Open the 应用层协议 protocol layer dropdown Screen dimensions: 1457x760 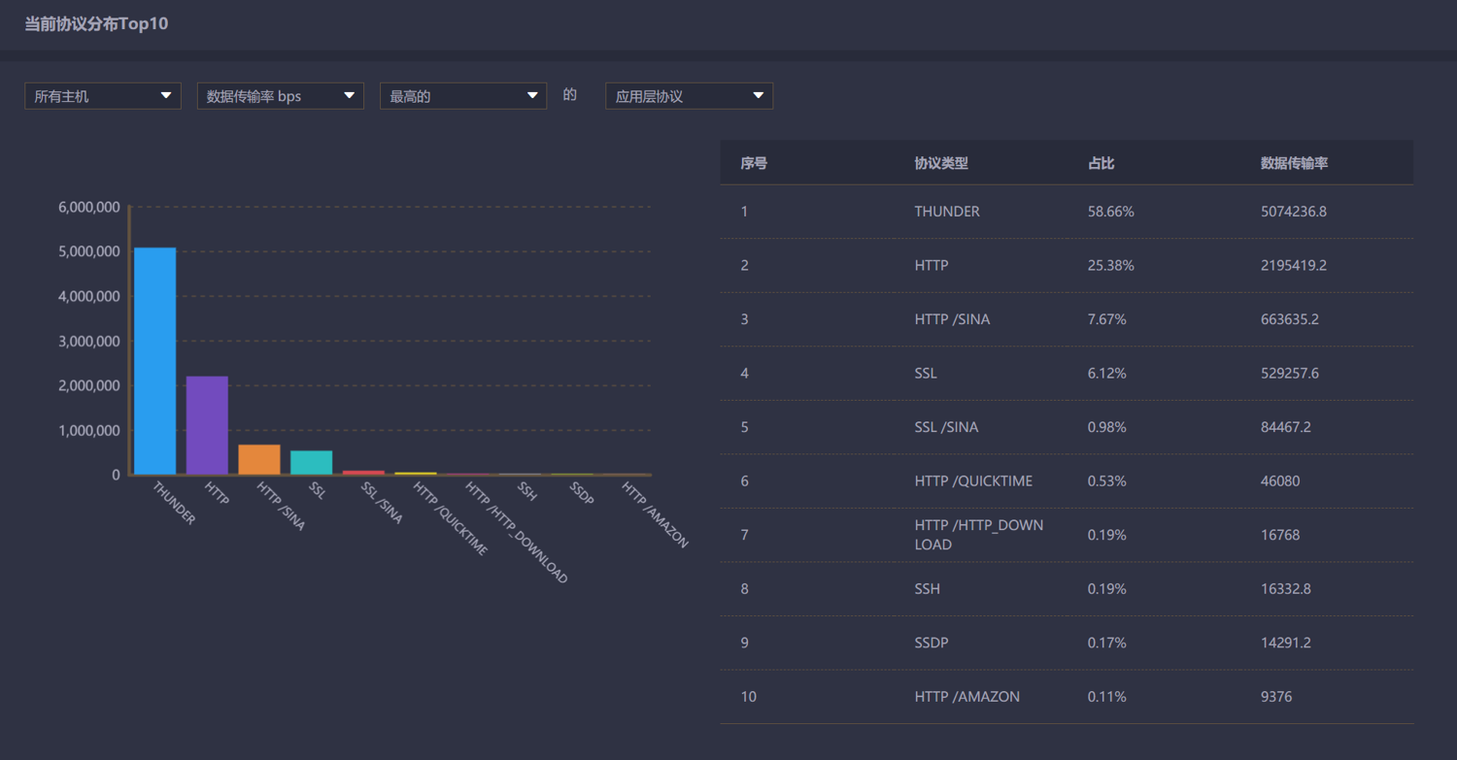(689, 96)
